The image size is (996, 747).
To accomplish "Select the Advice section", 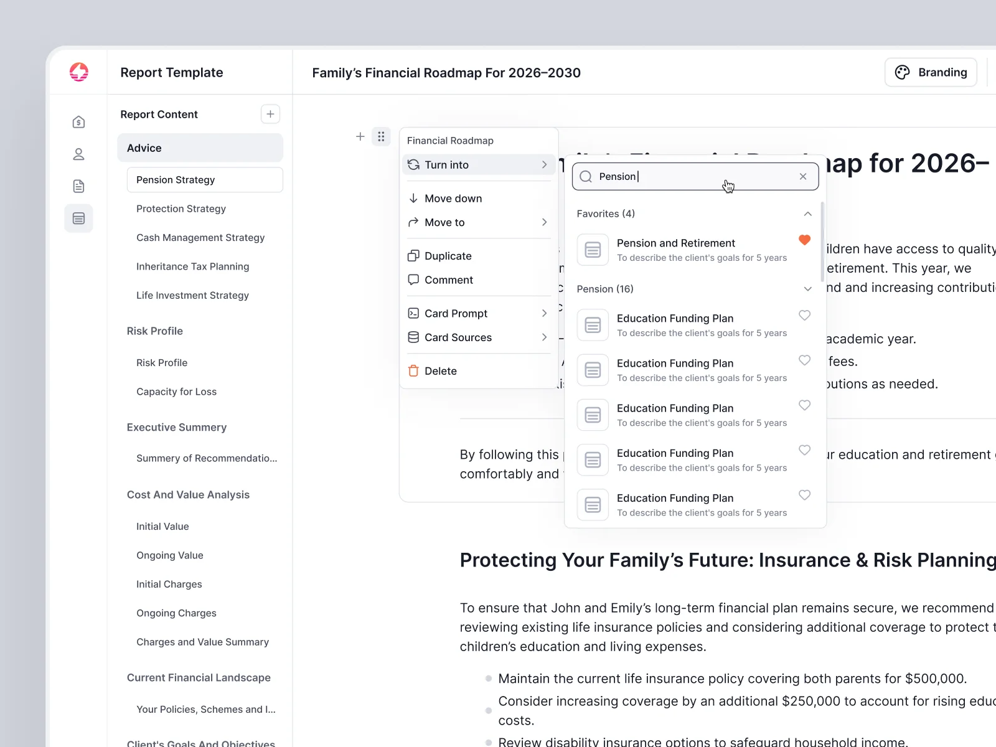I will pyautogui.click(x=200, y=148).
